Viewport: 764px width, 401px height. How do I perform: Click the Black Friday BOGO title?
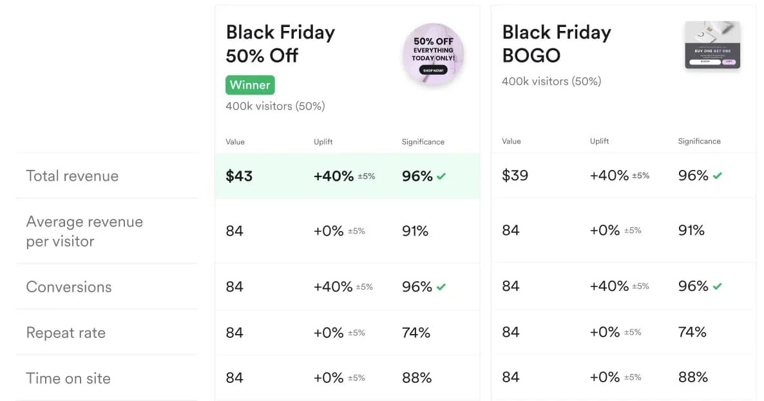click(557, 44)
